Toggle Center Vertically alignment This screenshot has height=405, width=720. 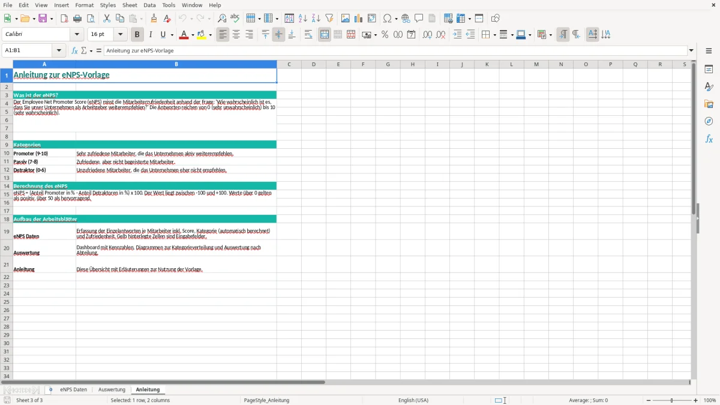(278, 35)
